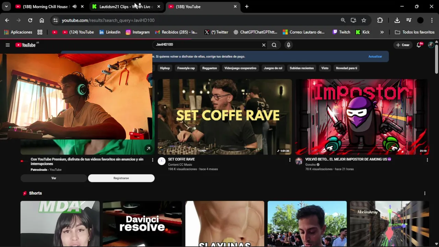Open options menu of the Shorts section
This screenshot has width=439, height=247.
click(x=425, y=193)
